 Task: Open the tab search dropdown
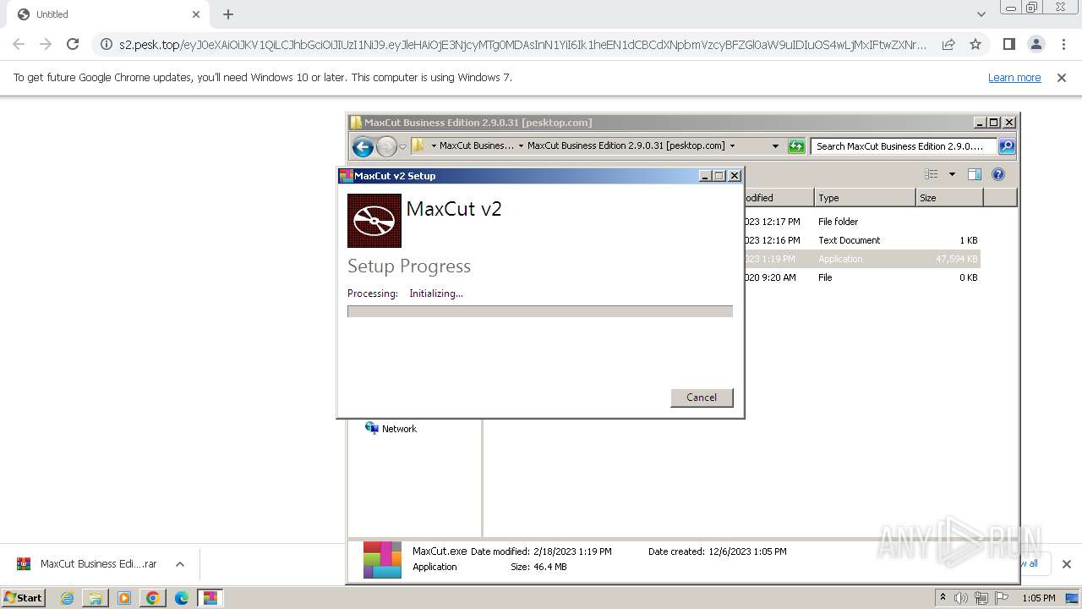click(981, 14)
